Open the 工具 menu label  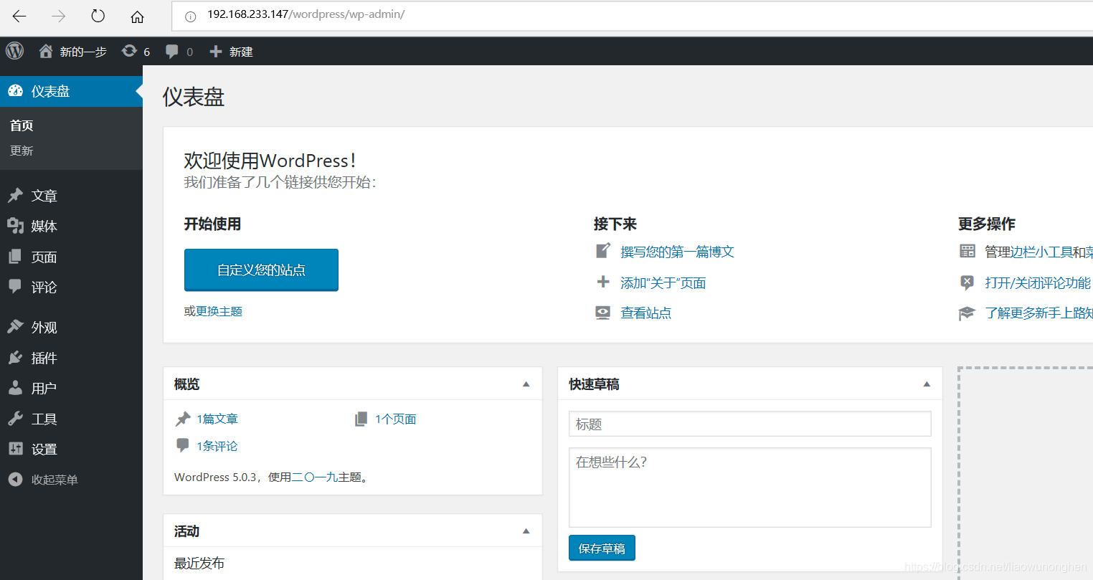(44, 419)
